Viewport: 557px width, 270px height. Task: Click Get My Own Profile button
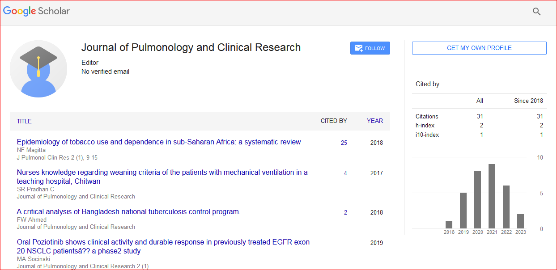tap(479, 48)
